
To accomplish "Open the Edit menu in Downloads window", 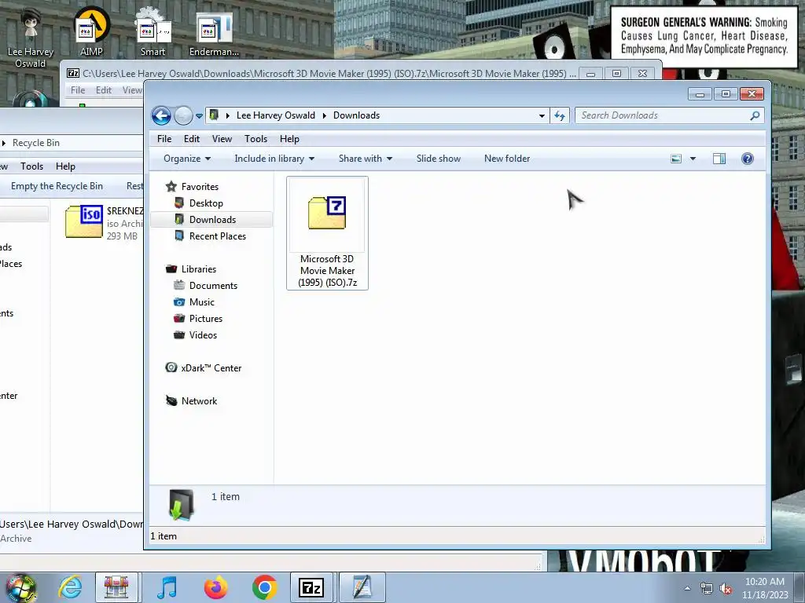I will [x=192, y=139].
